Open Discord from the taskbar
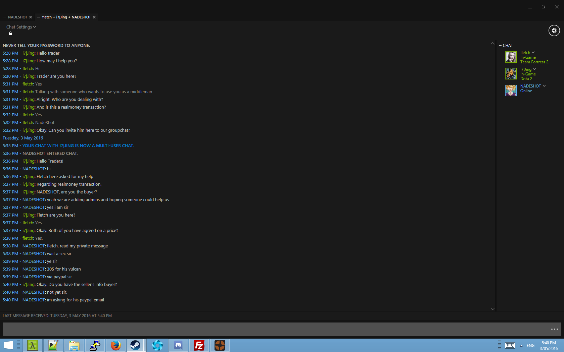The height and width of the screenshot is (352, 564). point(178,345)
